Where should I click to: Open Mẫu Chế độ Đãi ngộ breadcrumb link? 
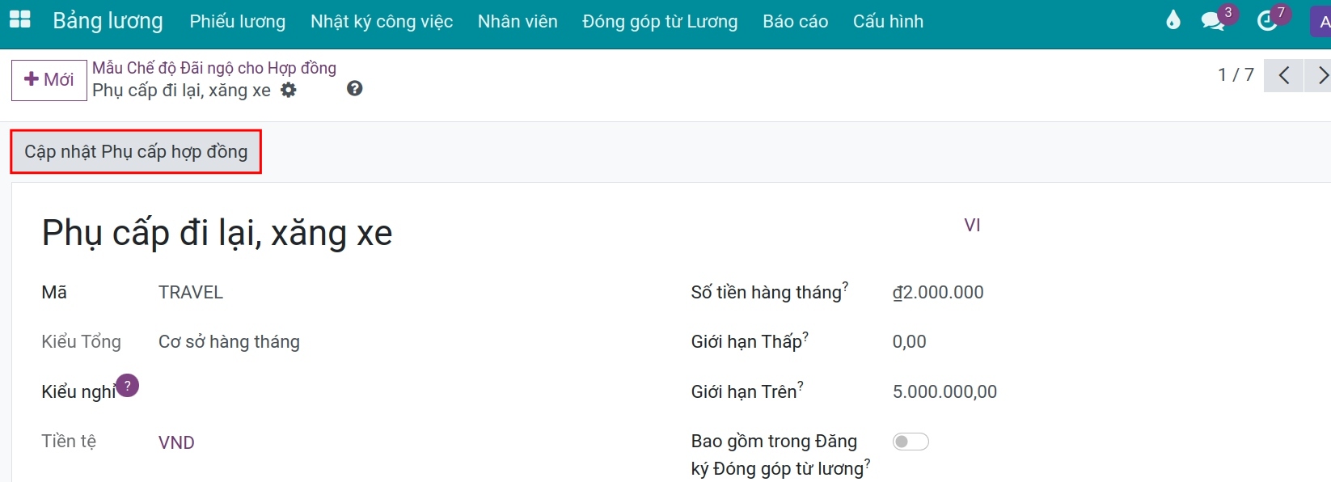pyautogui.click(x=214, y=68)
